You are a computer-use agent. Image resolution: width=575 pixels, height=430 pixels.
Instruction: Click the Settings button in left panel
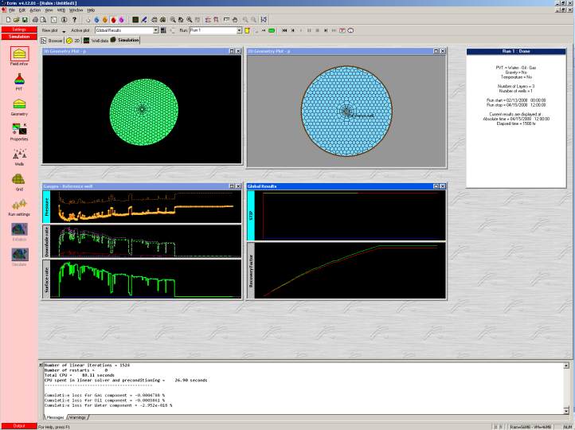coord(19,29)
